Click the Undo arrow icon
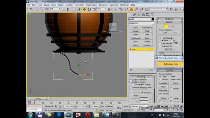 [x=31, y=9]
